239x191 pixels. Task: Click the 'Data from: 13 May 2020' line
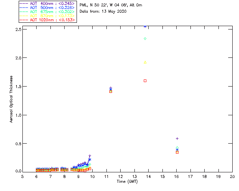click(103, 12)
